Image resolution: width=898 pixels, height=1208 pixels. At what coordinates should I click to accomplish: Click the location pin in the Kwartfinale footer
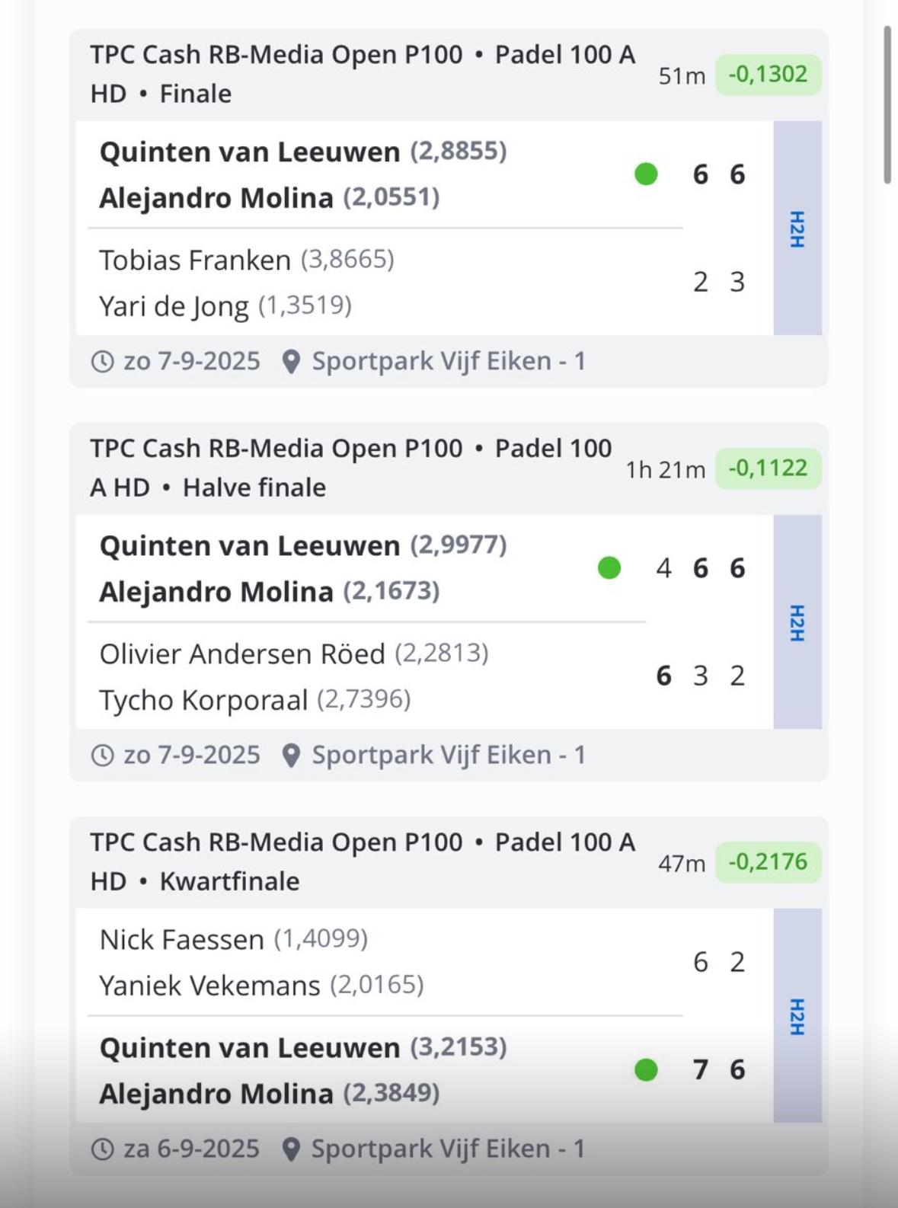tap(291, 1149)
